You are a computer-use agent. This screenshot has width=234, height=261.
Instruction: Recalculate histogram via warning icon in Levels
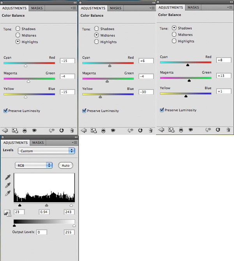click(7, 213)
